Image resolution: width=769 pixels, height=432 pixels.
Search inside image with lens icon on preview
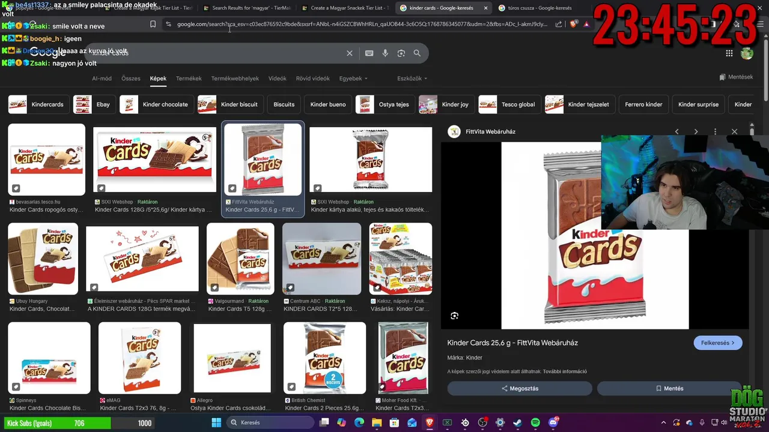coord(454,316)
